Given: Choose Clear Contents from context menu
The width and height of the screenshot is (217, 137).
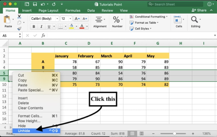Looking at the screenshot, I should [x=36, y=108].
